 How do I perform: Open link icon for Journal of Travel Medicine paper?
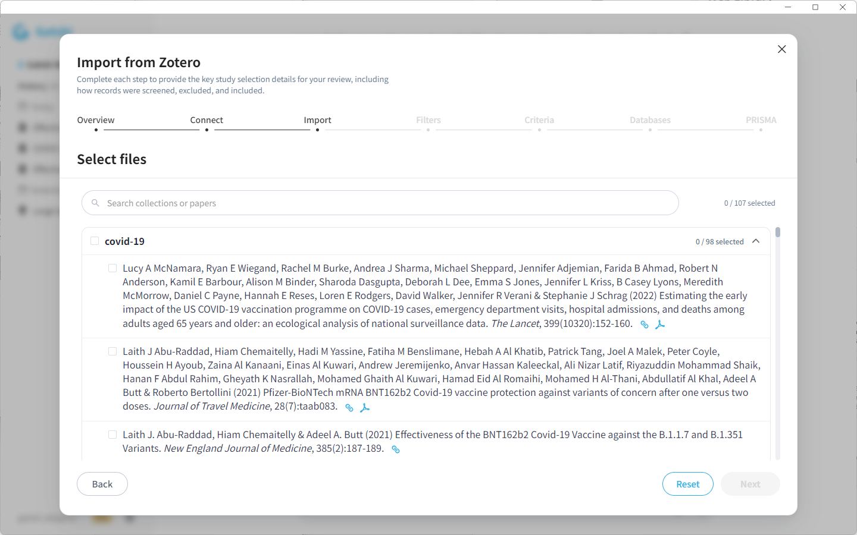click(349, 408)
